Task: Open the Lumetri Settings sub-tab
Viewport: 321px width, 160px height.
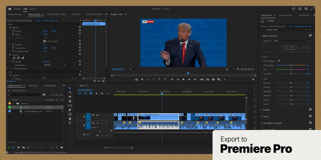Action: (271, 21)
